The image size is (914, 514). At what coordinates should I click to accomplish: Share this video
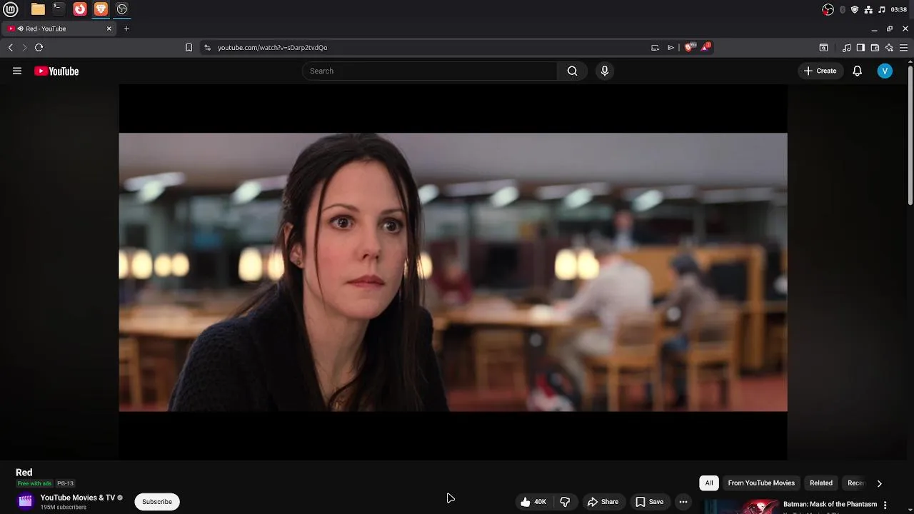coord(603,502)
